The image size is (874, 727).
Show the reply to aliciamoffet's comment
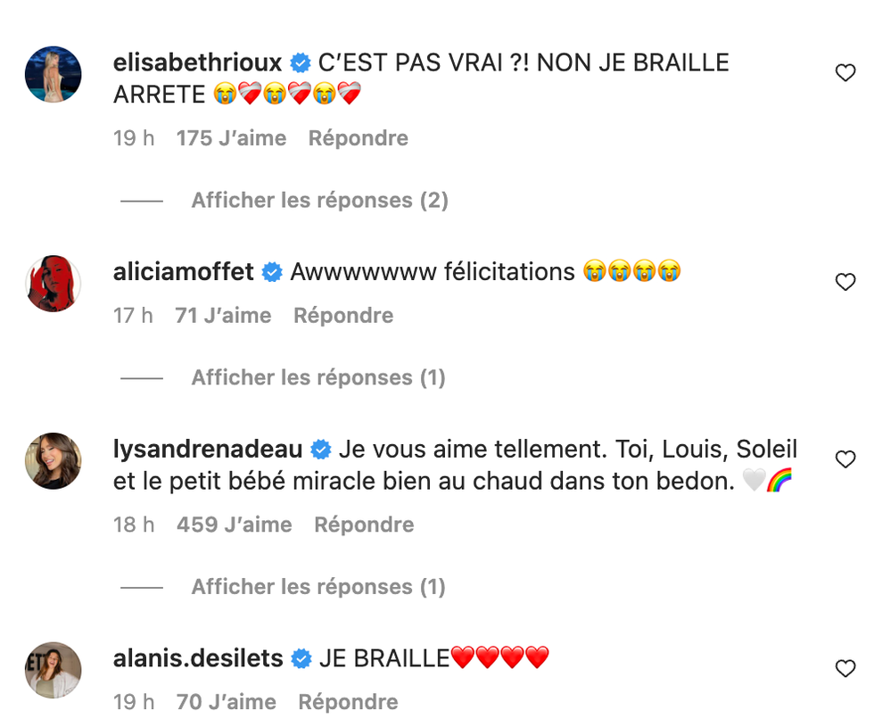tap(317, 377)
